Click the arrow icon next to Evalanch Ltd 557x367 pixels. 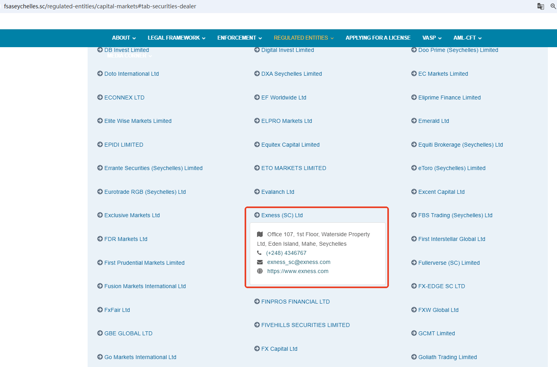click(257, 191)
